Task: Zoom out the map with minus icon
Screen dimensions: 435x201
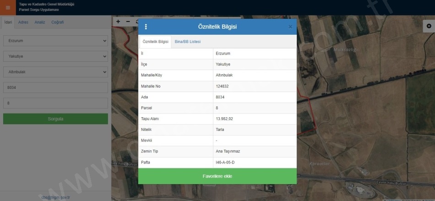Action: [128, 22]
